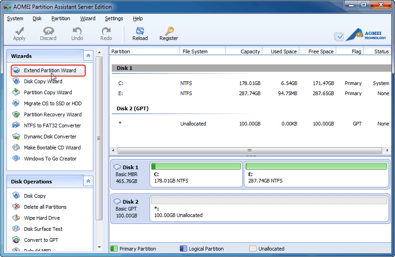Click the Disk 1 drive icon
The image size is (395, 257).
pyautogui.click(x=117, y=167)
